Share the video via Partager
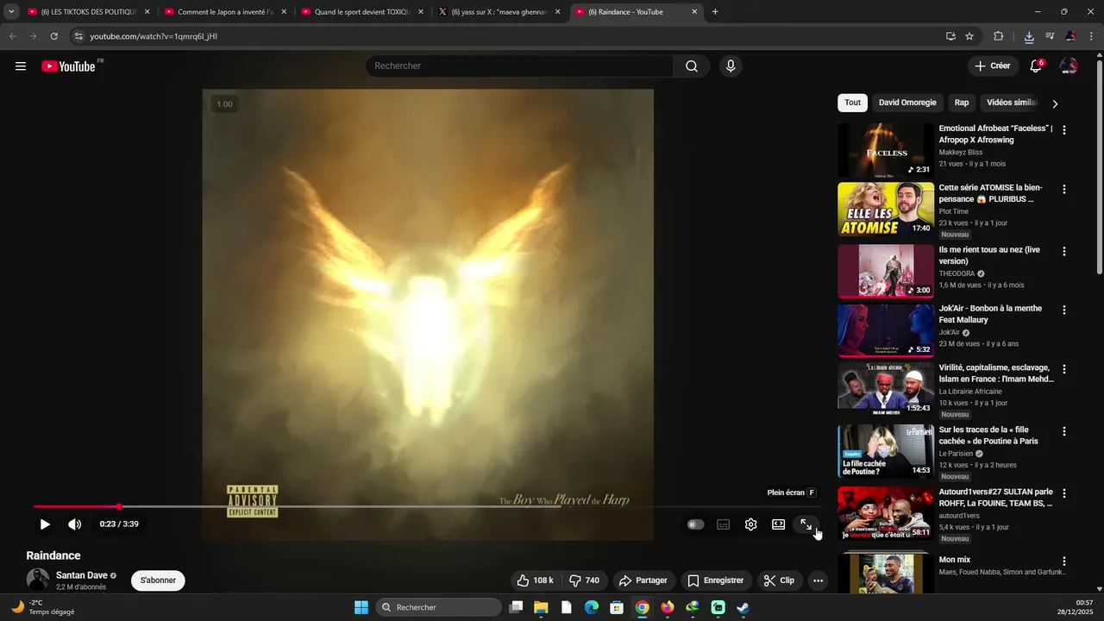This screenshot has height=621, width=1104. pos(643,580)
